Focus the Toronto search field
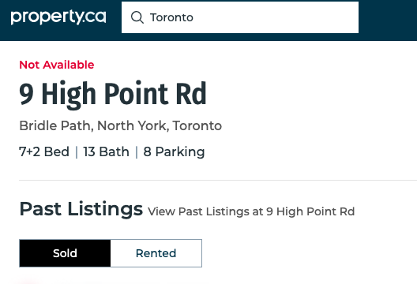Viewport: 417px width, 284px height. pyautogui.click(x=240, y=17)
